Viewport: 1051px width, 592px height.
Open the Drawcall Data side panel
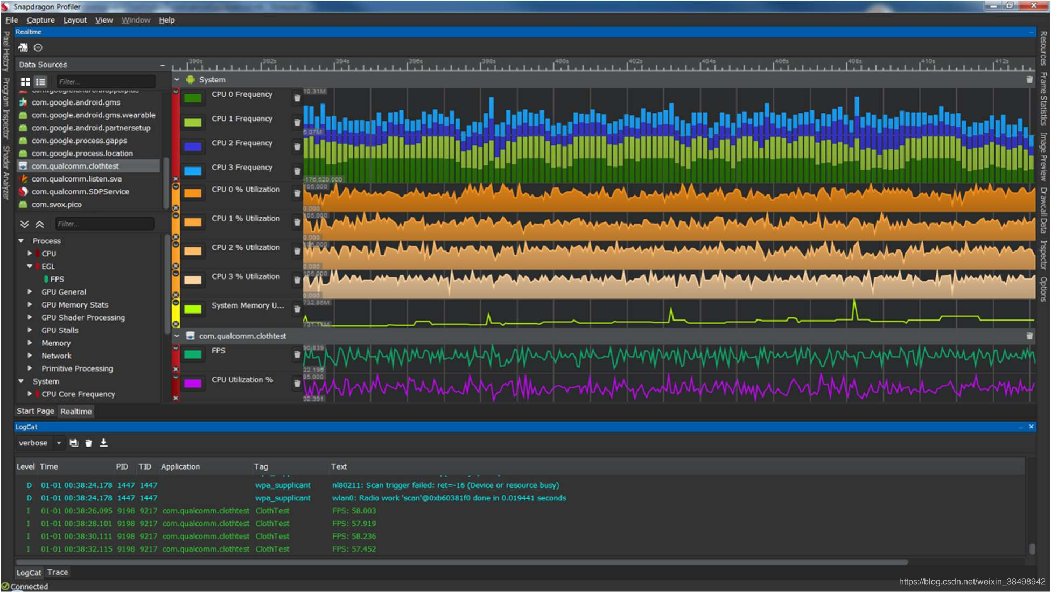coord(1043,210)
